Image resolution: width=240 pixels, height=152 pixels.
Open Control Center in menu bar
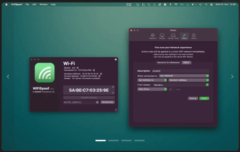click(x=212, y=4)
